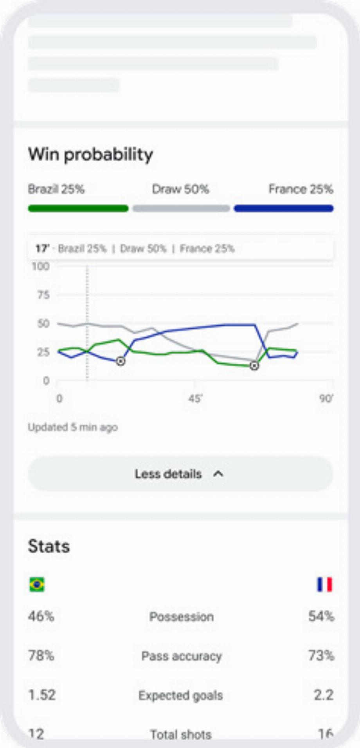Select the second goal marker on green line
This screenshot has width=360, height=748.
click(x=254, y=366)
